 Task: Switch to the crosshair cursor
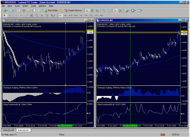10,15
